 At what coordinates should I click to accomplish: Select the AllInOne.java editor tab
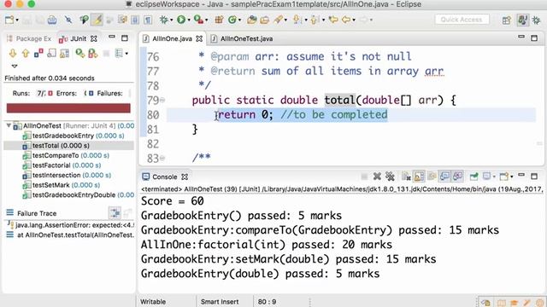[x=173, y=38]
